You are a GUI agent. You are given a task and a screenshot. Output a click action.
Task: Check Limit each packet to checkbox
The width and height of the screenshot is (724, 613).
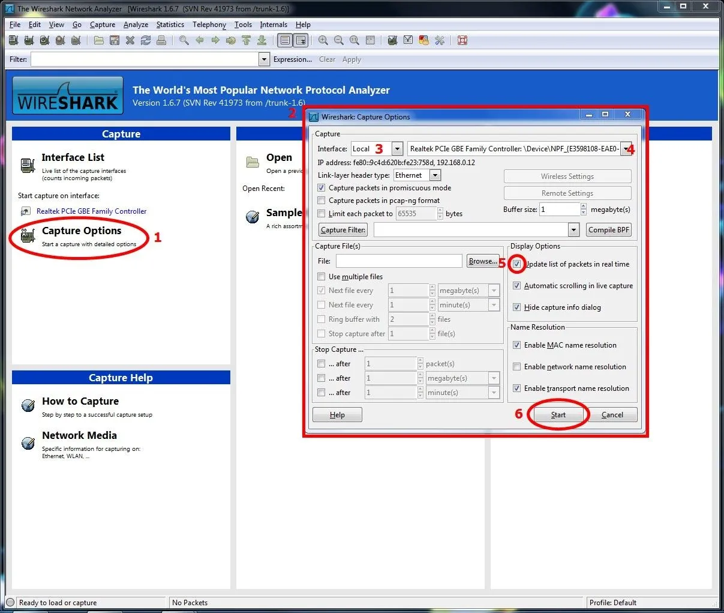coord(322,214)
